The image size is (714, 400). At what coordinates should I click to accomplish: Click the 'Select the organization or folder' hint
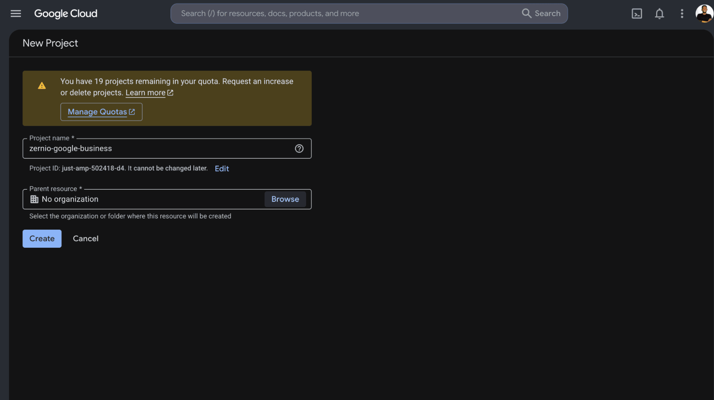tap(130, 216)
